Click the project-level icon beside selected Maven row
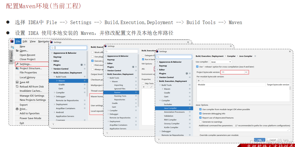 [x=85, y=81]
